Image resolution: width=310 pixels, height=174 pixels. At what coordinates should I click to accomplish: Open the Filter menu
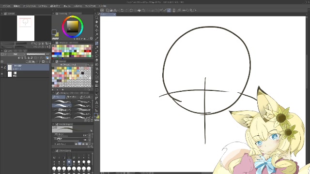pyautogui.click(x=78, y=6)
